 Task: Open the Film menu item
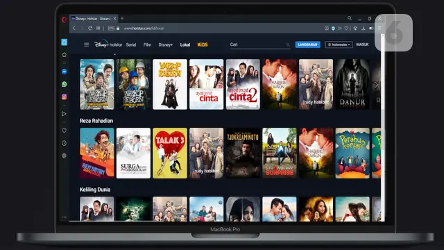click(147, 44)
